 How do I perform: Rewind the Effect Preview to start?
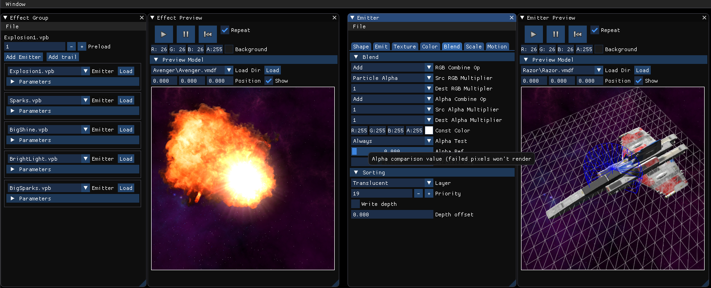pos(208,34)
